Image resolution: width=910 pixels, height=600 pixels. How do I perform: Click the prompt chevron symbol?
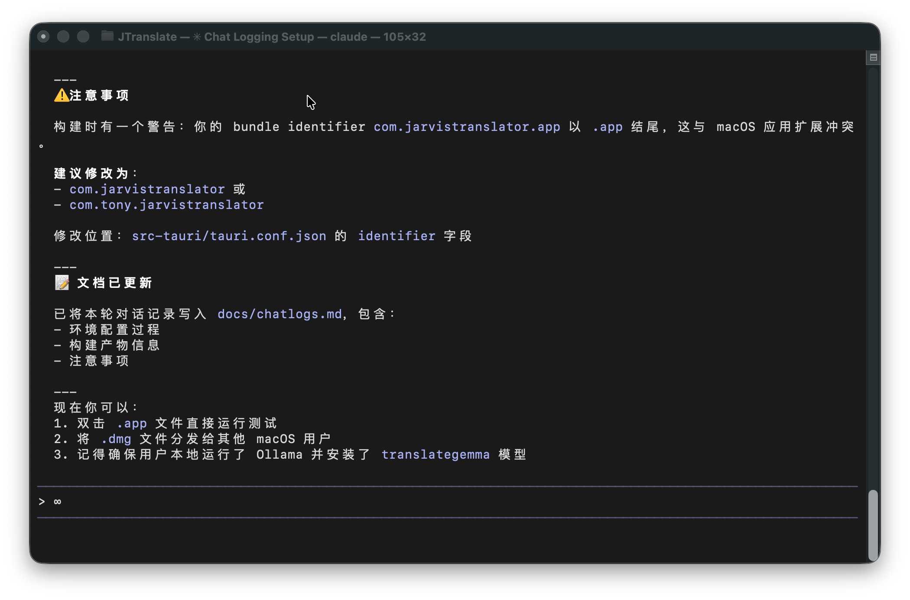42,502
